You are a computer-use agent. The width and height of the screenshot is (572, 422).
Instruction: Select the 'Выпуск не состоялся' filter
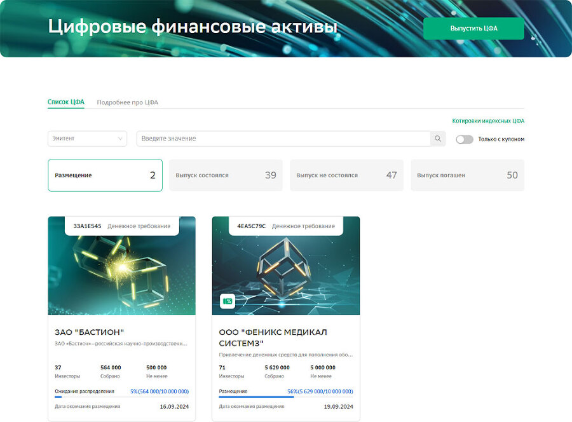tap(346, 175)
